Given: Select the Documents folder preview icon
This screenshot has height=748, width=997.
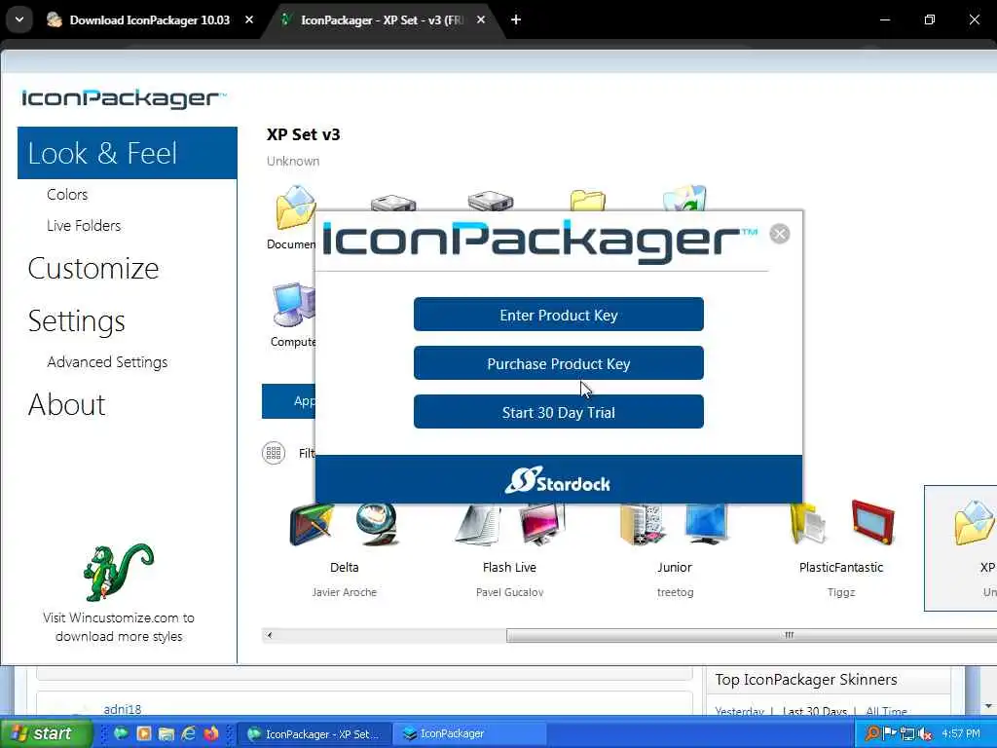Looking at the screenshot, I should [x=294, y=207].
